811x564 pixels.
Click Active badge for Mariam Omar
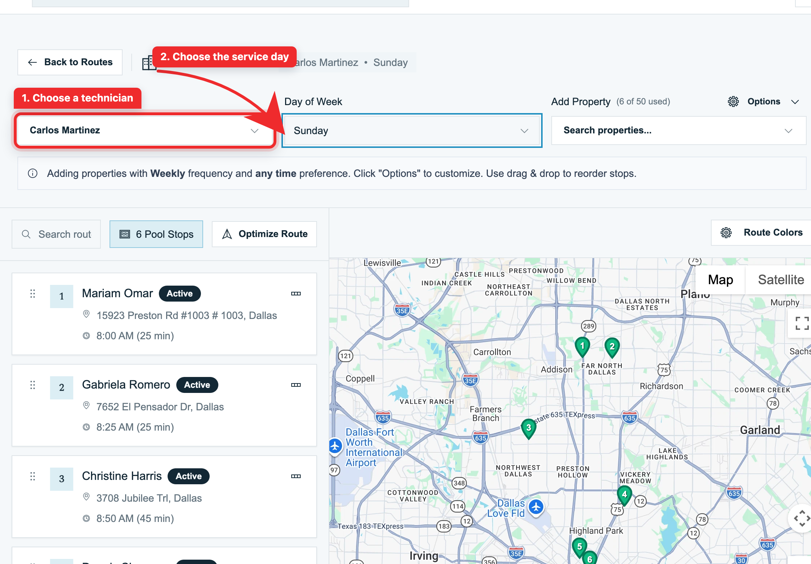[180, 294]
